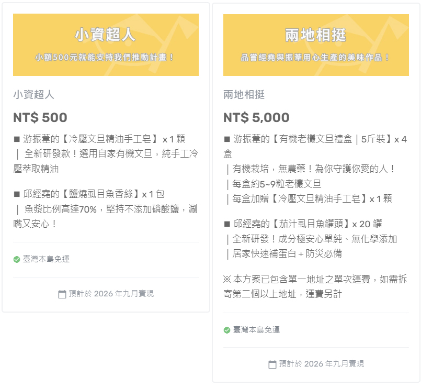Click calendar icon in 小資超人 card
The height and width of the screenshot is (388, 421).
(x=62, y=294)
